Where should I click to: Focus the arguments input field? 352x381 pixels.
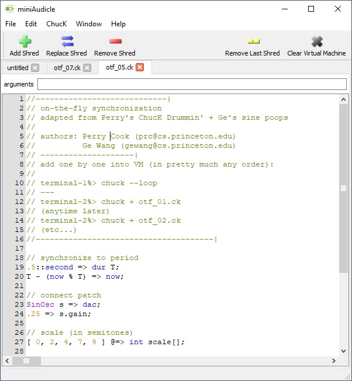click(192, 84)
